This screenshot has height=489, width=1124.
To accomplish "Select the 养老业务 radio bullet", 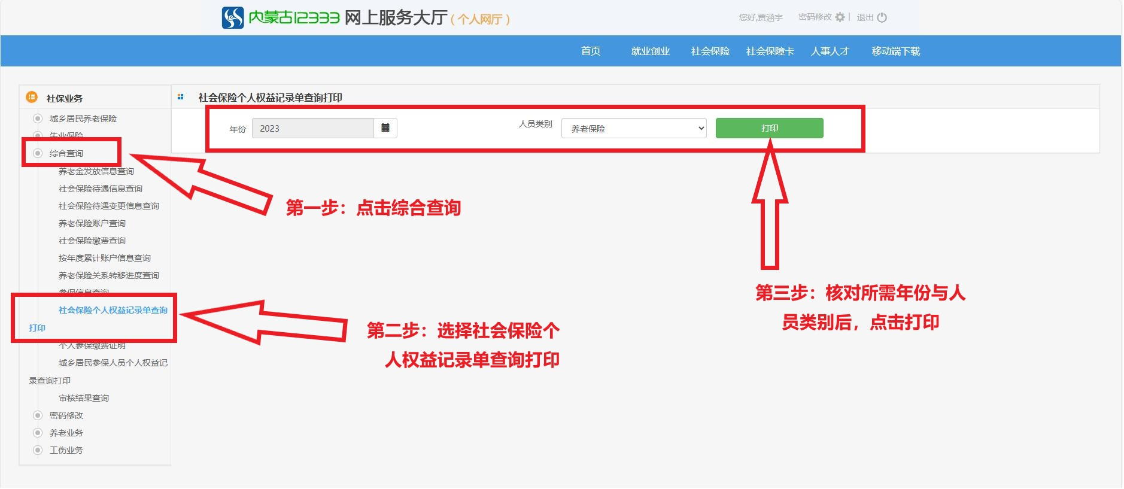I will pos(38,433).
